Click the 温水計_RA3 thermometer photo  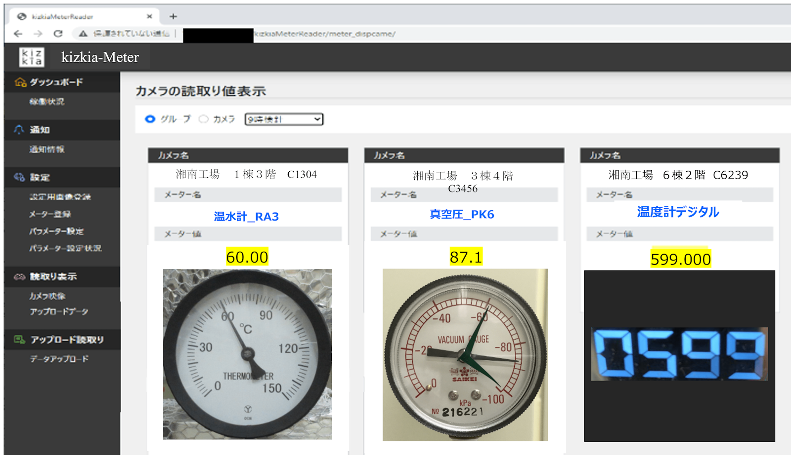[x=247, y=354]
